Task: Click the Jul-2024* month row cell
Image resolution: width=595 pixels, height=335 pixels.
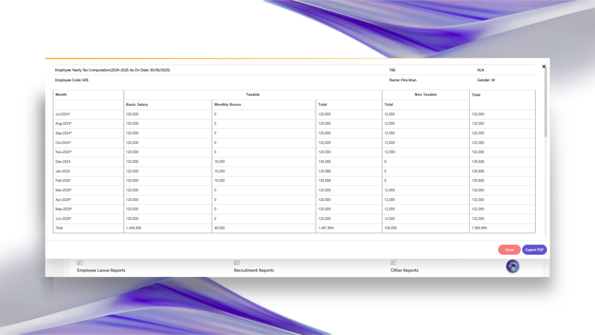Action: (x=63, y=114)
